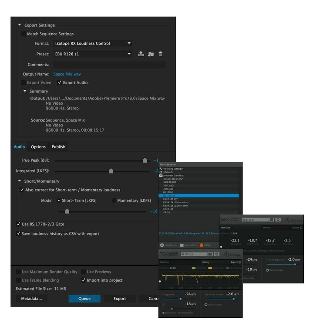Toggle the orange Short-Term legend swatch
The image size is (313, 327).
(210, 268)
